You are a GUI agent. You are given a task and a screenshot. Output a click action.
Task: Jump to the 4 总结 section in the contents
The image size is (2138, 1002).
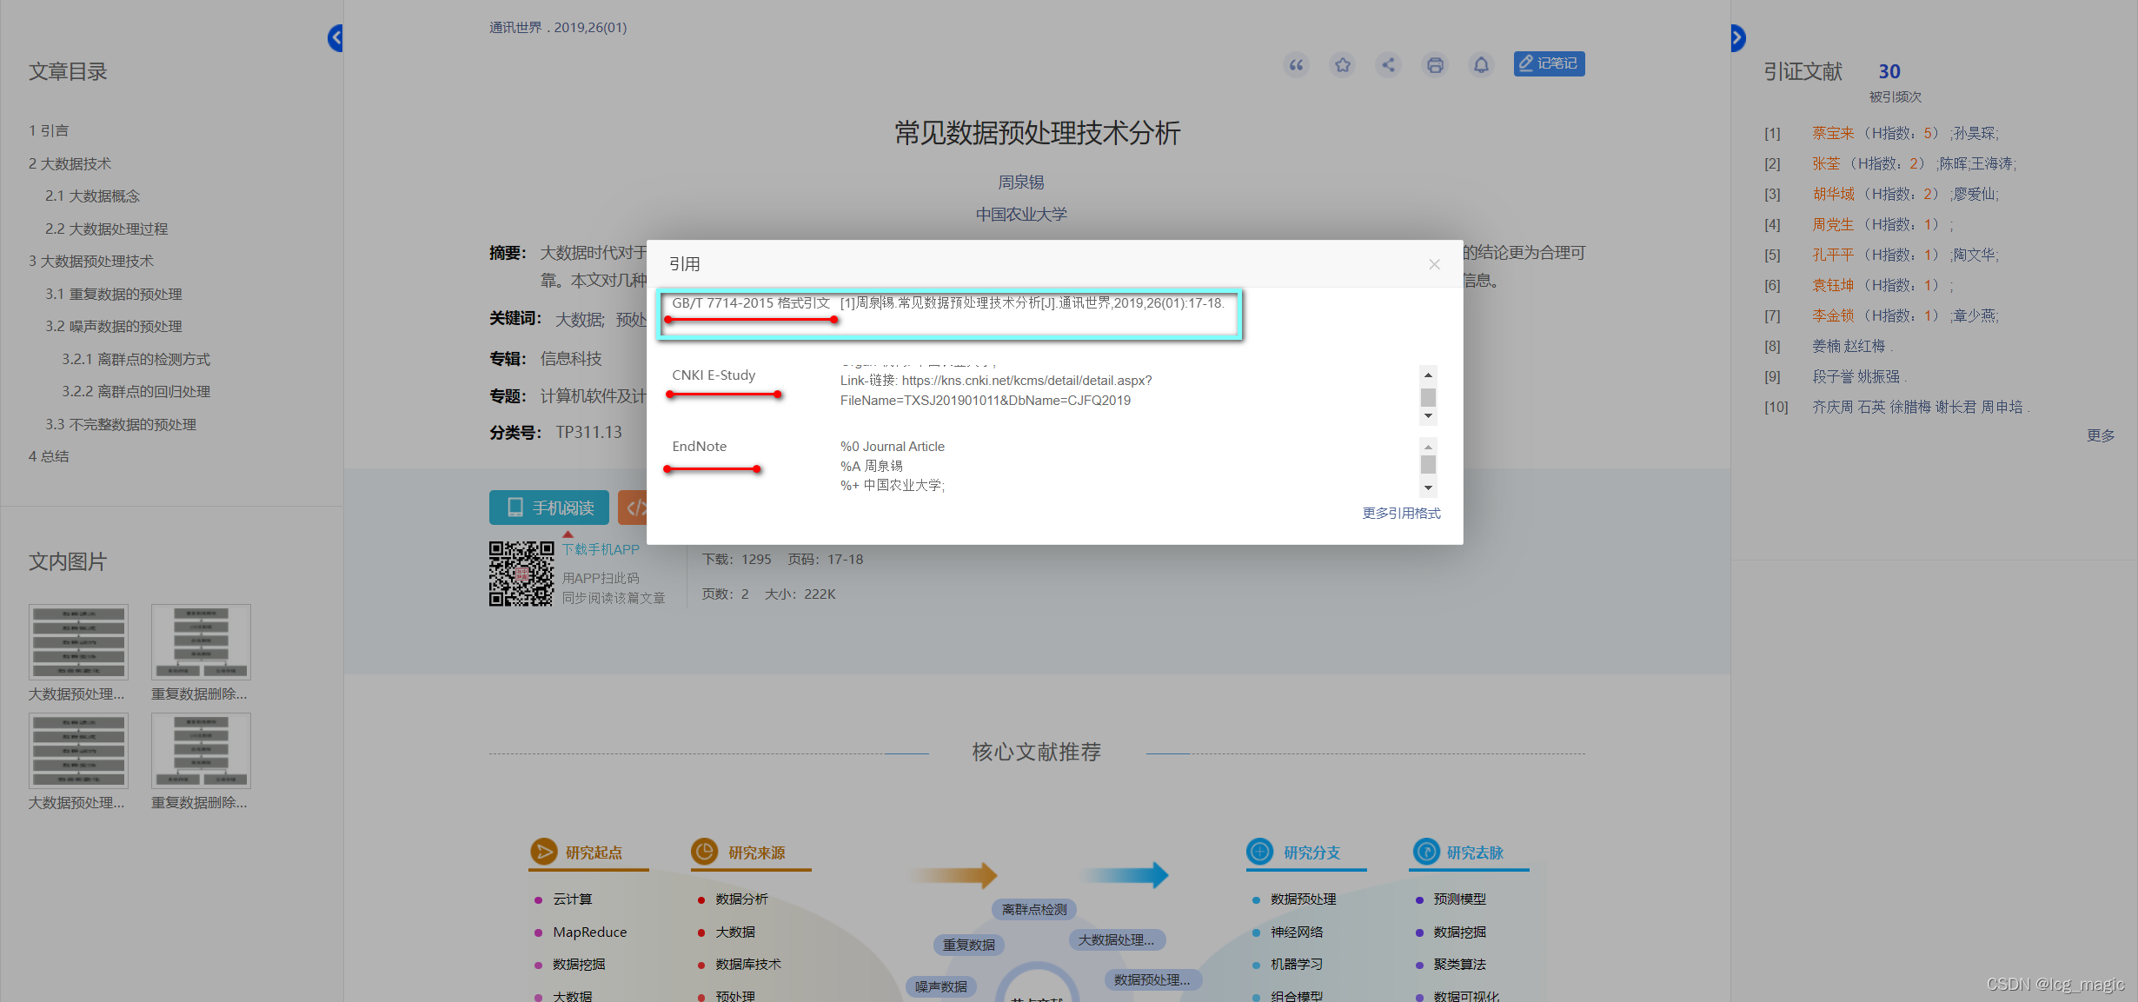(49, 456)
